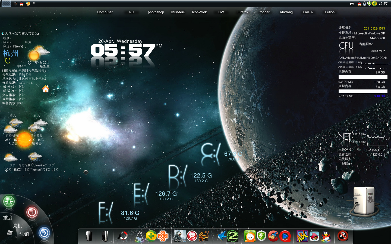Image resolution: width=391 pixels, height=244 pixels.
Task: Click the system tray clock 17:57
Action: click(383, 4)
